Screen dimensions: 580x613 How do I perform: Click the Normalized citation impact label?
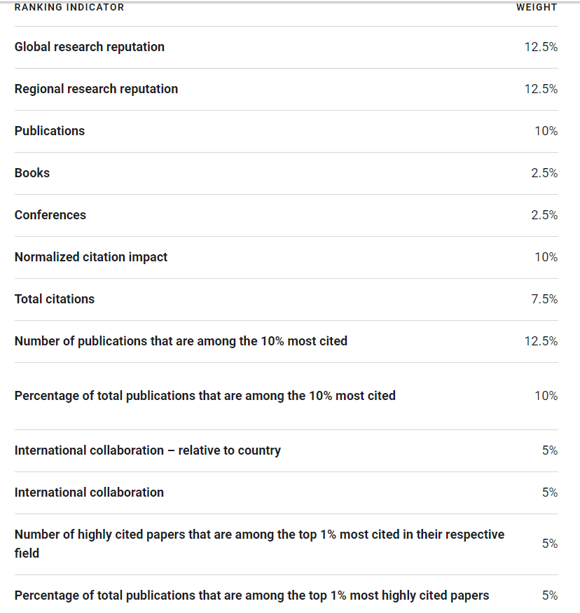[x=91, y=257]
